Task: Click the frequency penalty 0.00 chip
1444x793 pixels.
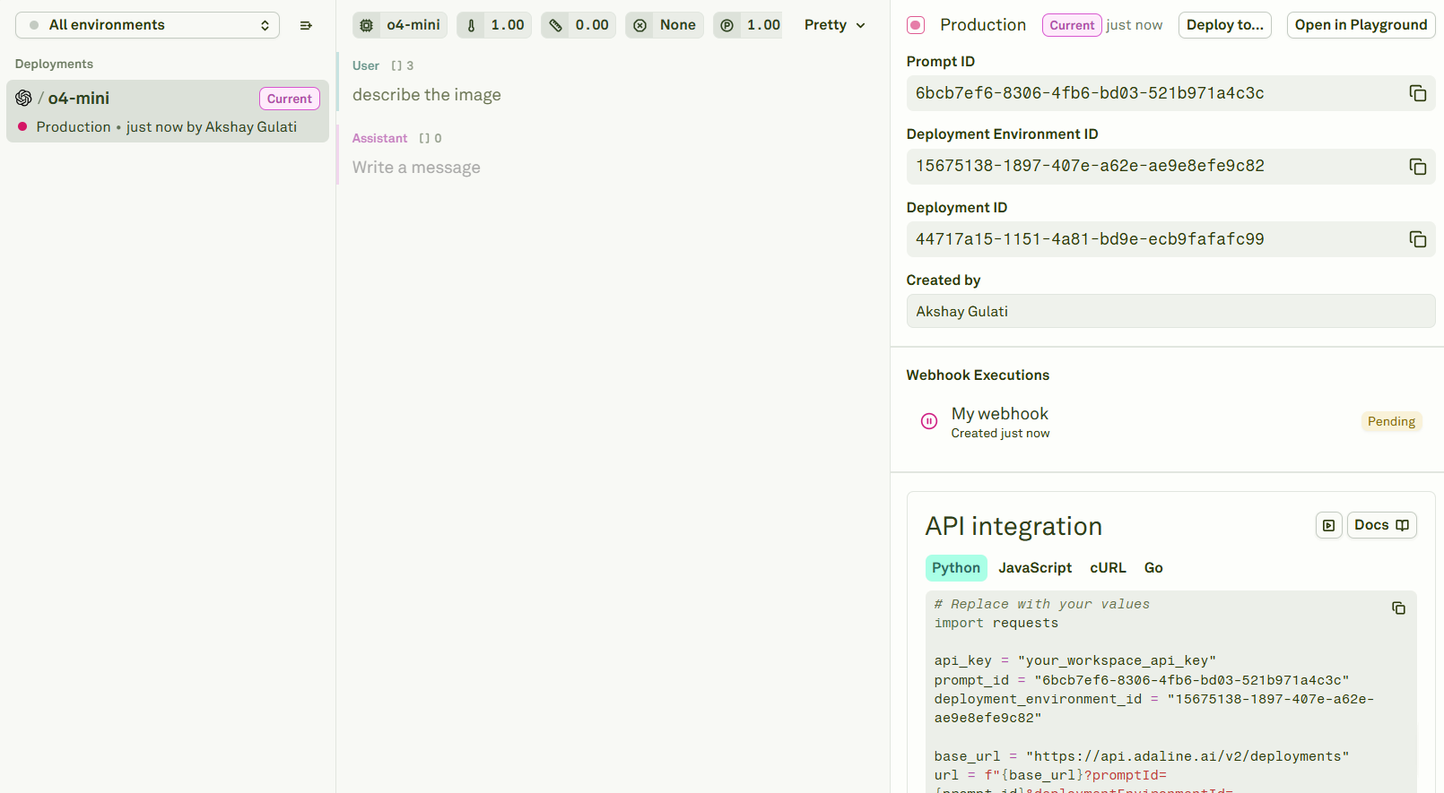Action: point(578,25)
